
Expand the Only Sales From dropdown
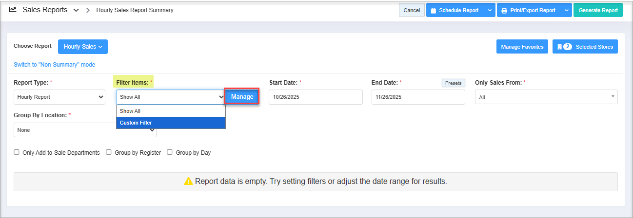[546, 97]
